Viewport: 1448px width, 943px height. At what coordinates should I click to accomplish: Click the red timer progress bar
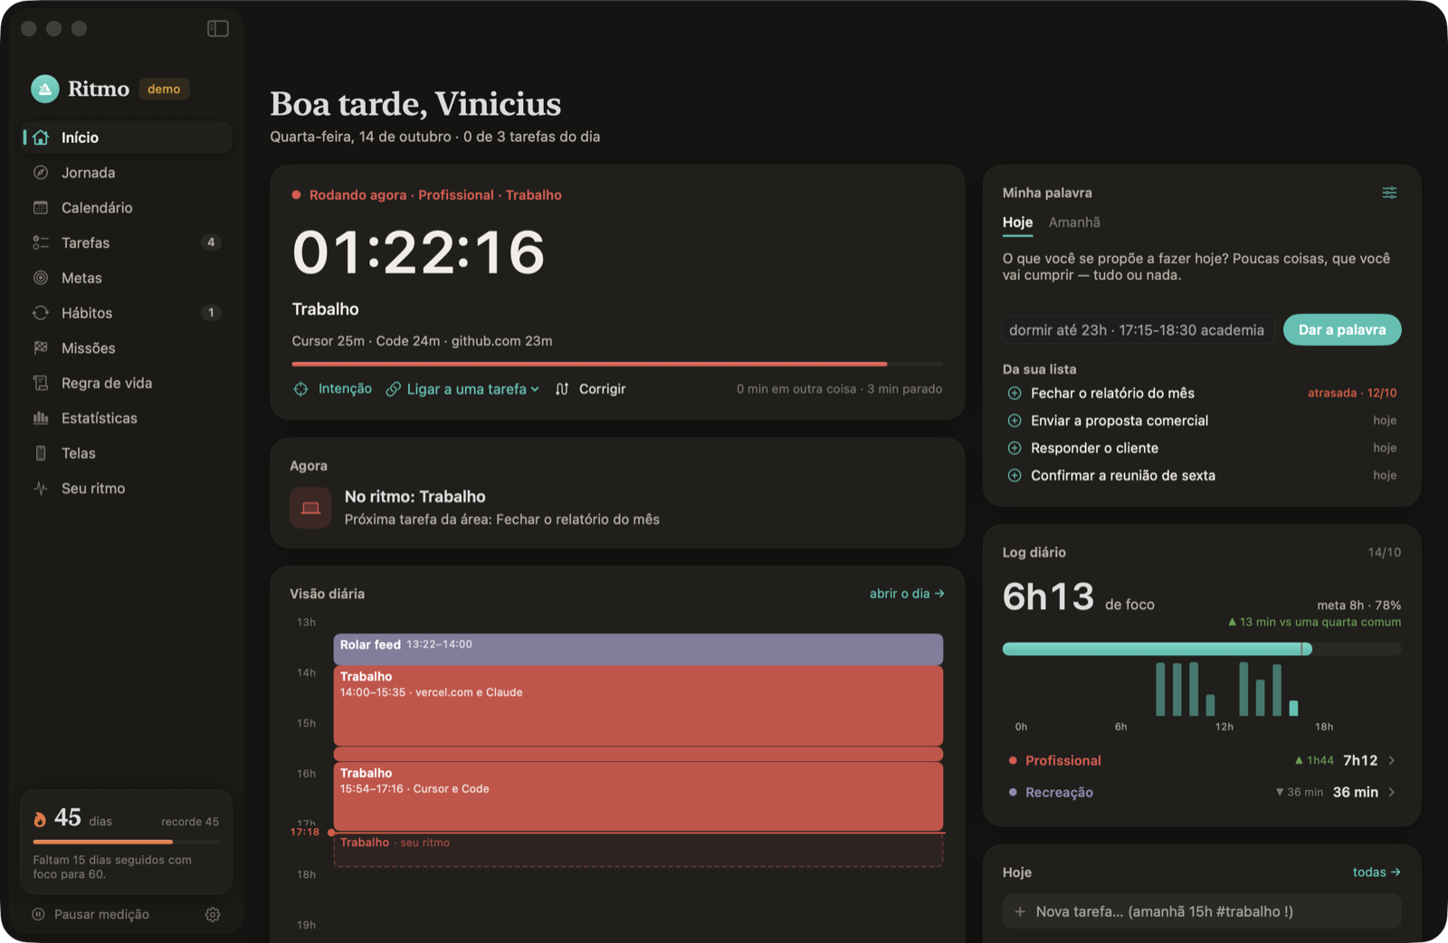(x=617, y=364)
